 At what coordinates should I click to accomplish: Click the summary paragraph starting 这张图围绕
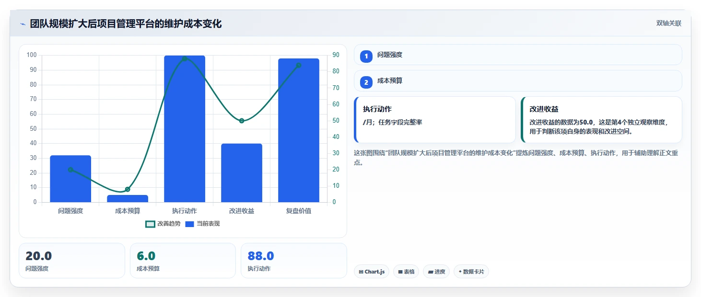[x=516, y=158]
